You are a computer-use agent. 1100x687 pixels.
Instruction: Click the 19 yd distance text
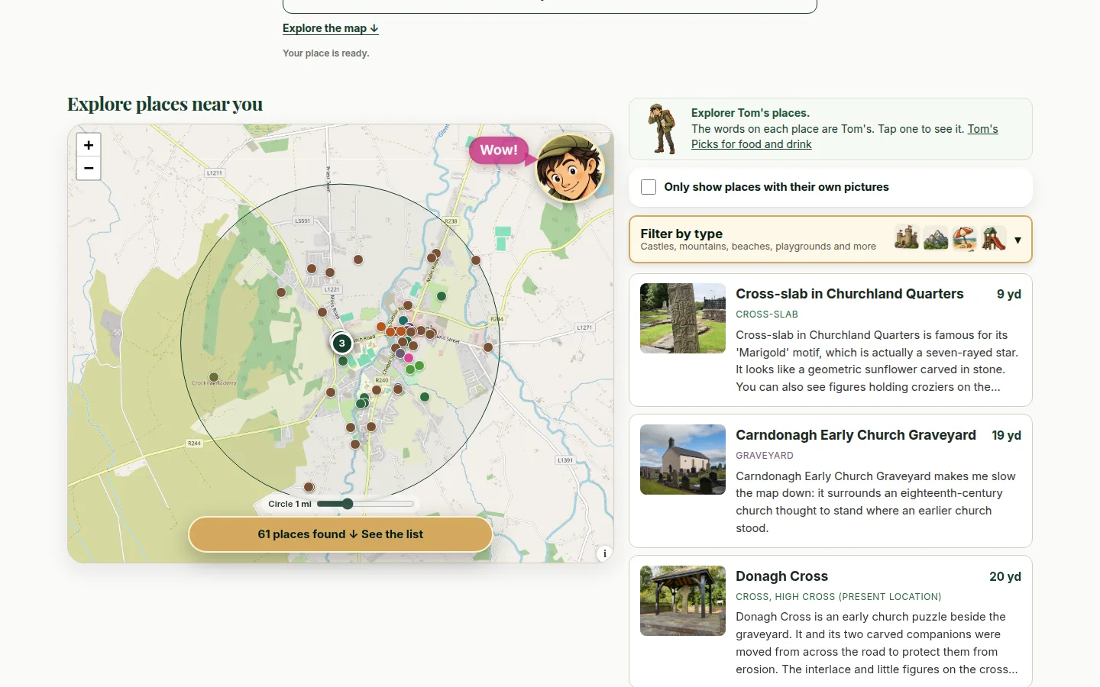pyautogui.click(x=1007, y=435)
